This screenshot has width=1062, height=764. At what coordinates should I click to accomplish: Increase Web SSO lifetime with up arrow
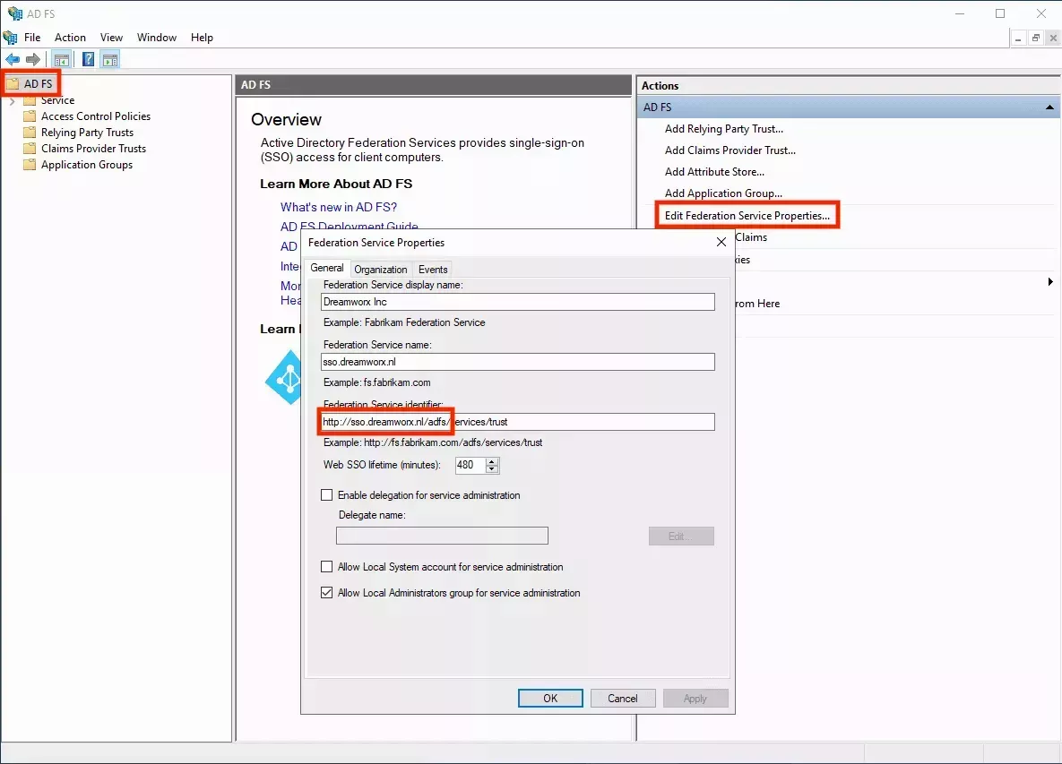pos(492,461)
